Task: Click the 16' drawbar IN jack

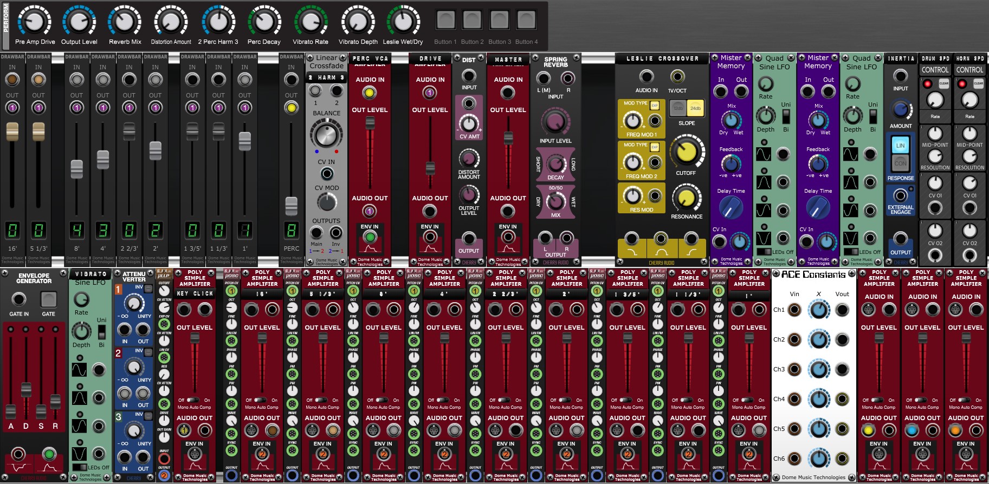Action: tap(12, 80)
